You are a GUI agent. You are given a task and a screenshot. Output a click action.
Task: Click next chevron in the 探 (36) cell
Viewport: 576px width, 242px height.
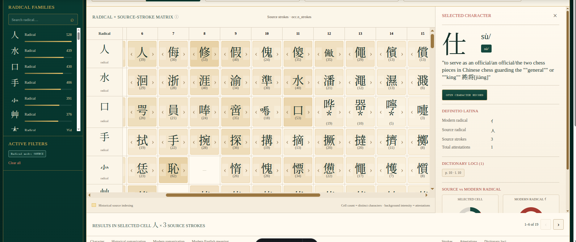pyautogui.click(x=246, y=142)
